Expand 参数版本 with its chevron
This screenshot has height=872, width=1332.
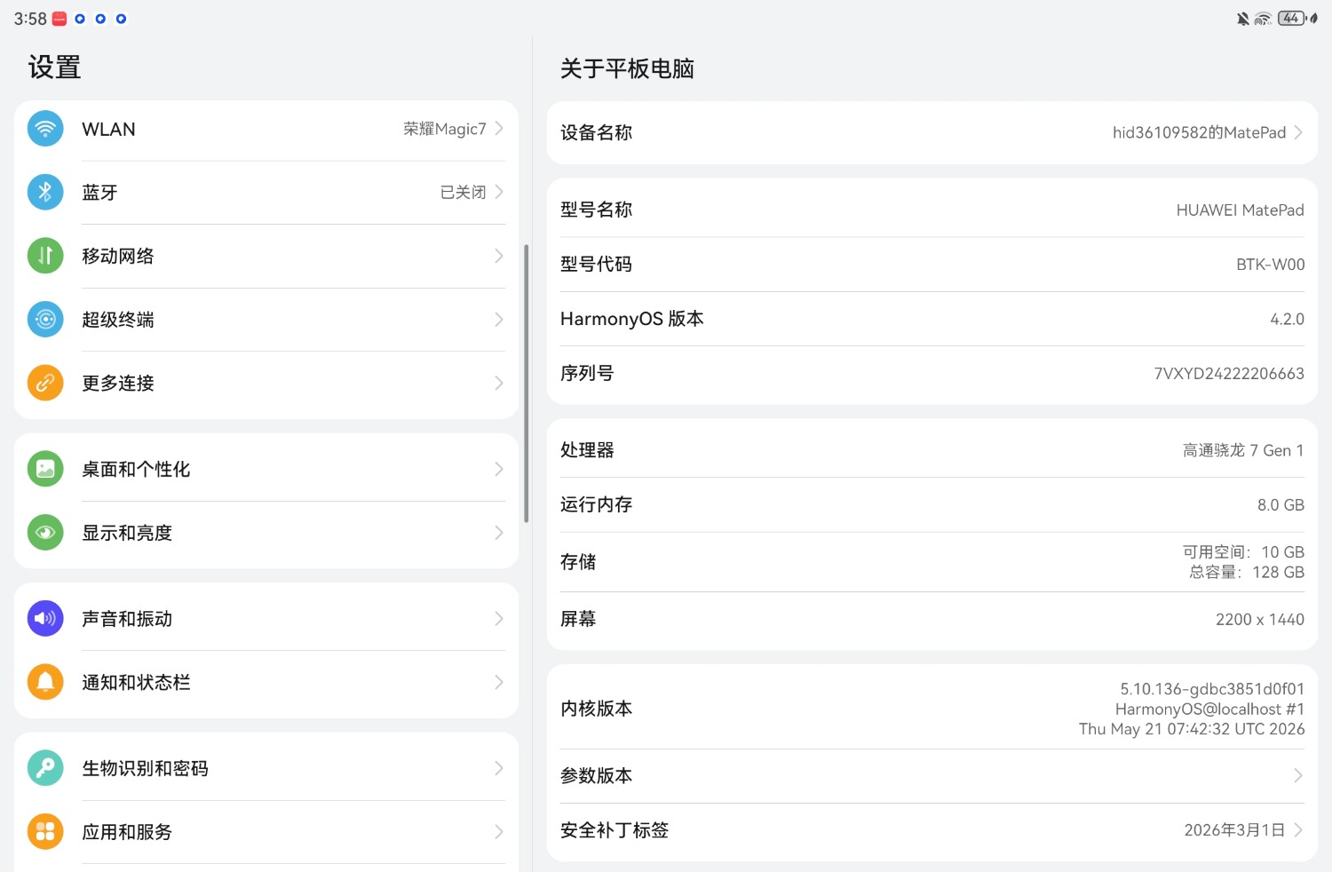[x=1298, y=776]
